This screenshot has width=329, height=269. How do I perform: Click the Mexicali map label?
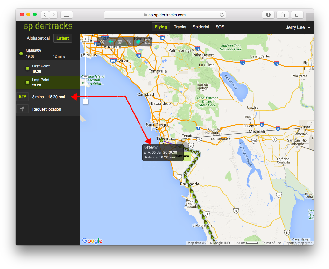[x=257, y=131]
